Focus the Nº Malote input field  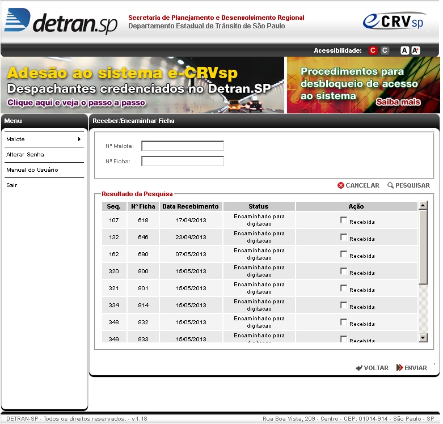point(183,146)
